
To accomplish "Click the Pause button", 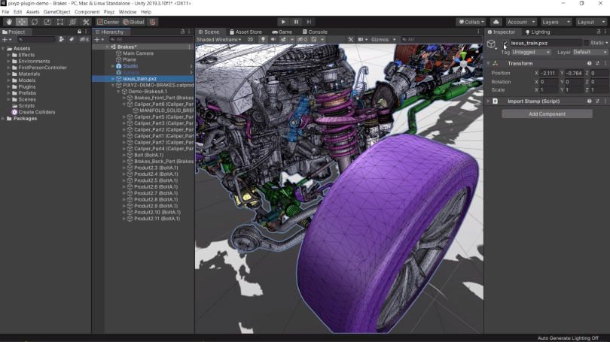I will (x=296, y=22).
